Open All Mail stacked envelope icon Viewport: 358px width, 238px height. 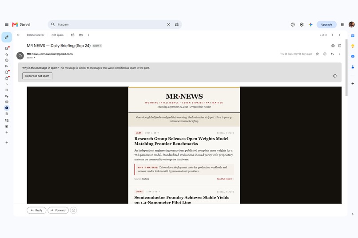tap(7, 102)
